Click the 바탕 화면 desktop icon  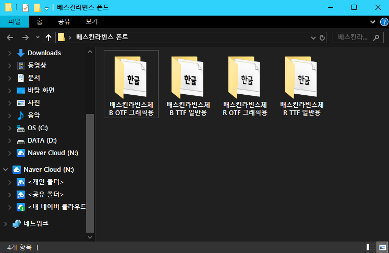click(x=21, y=91)
